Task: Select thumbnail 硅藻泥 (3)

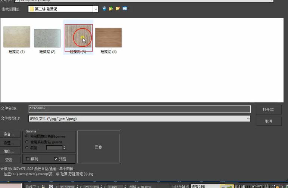Action: pyautogui.click(x=78, y=36)
